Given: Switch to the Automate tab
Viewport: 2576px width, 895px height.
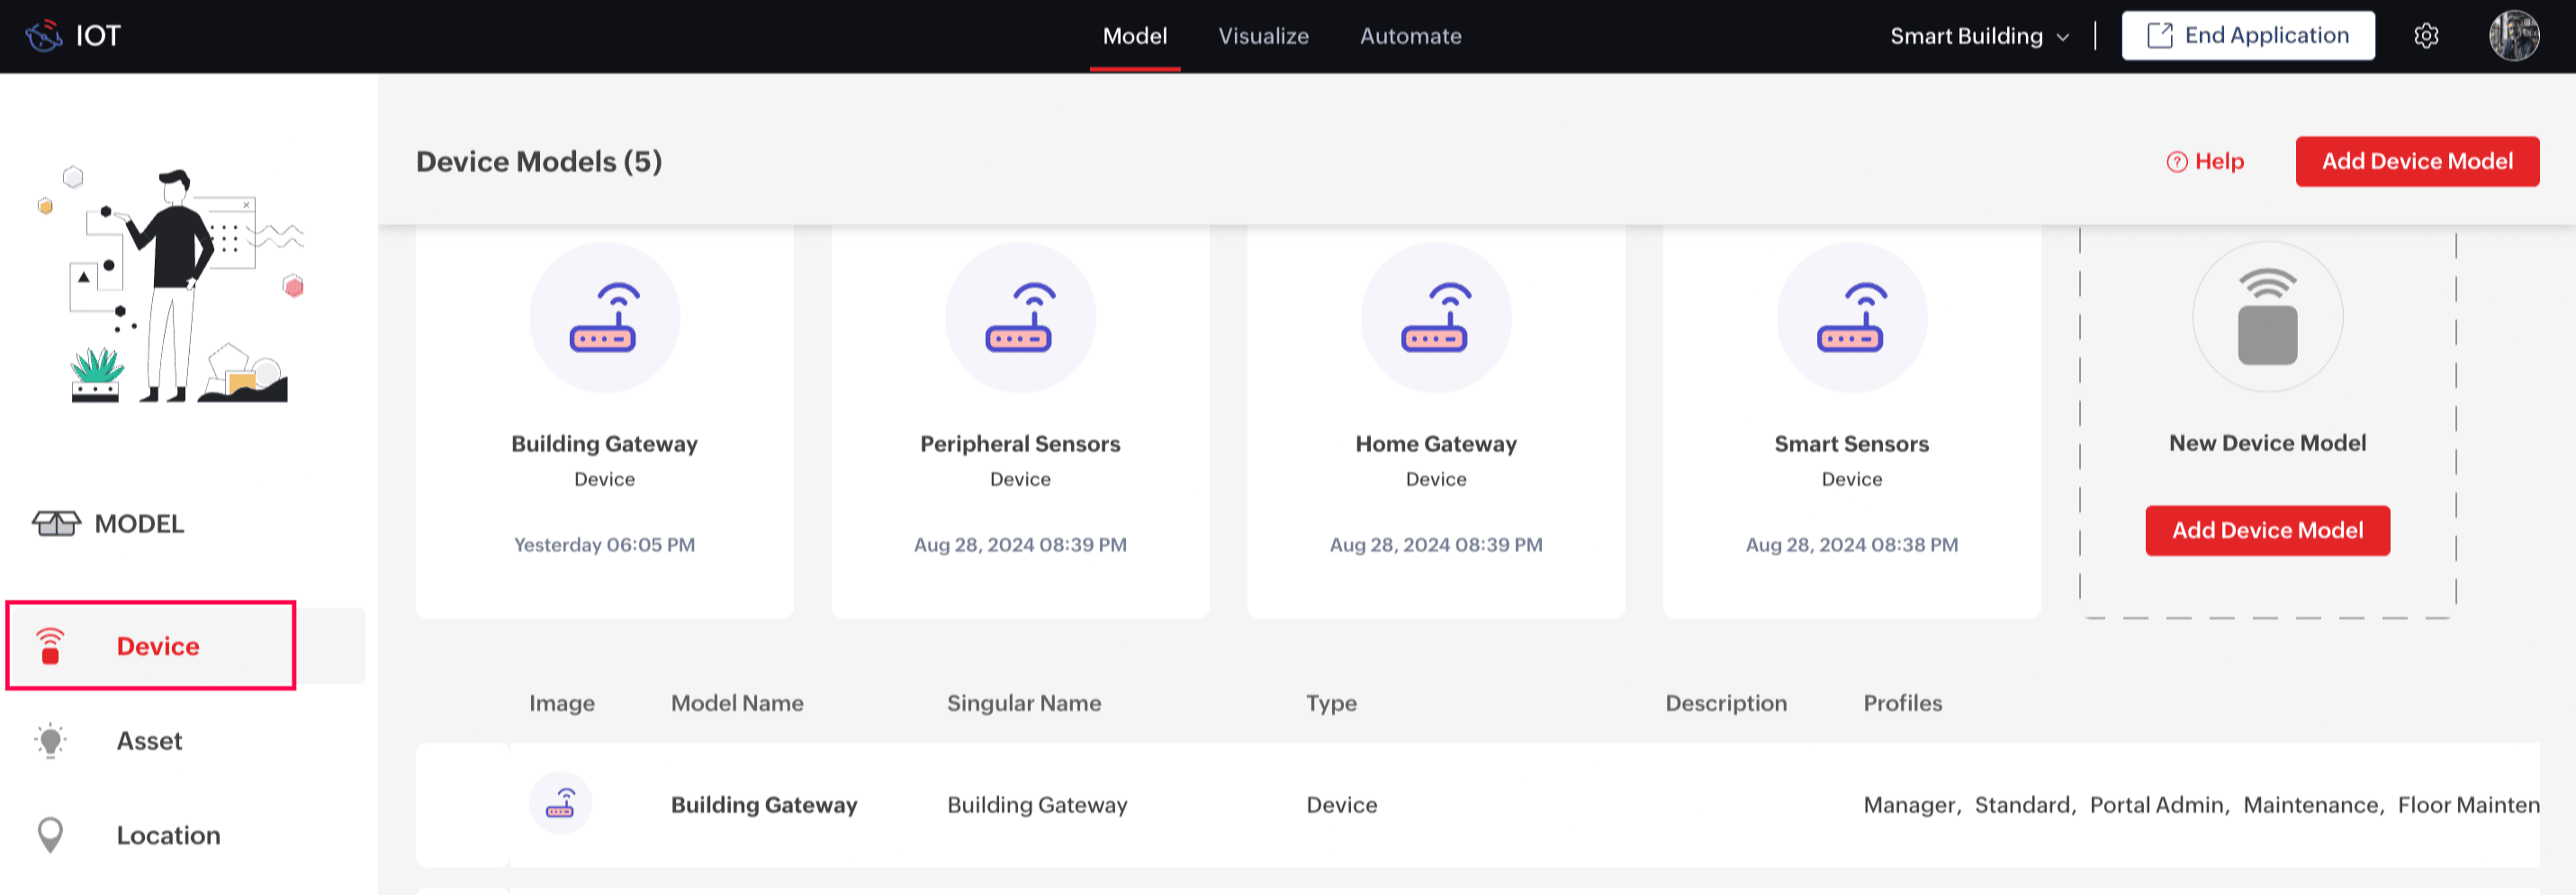Looking at the screenshot, I should 1410,36.
